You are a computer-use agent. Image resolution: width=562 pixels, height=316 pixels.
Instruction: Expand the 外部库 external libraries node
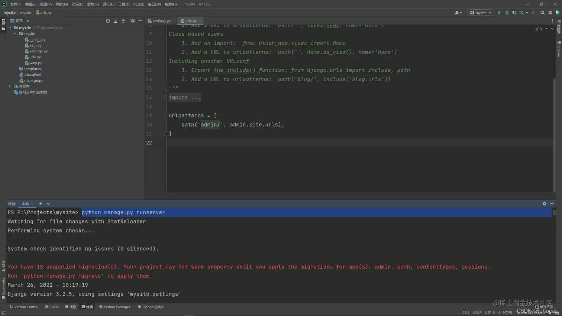10,86
